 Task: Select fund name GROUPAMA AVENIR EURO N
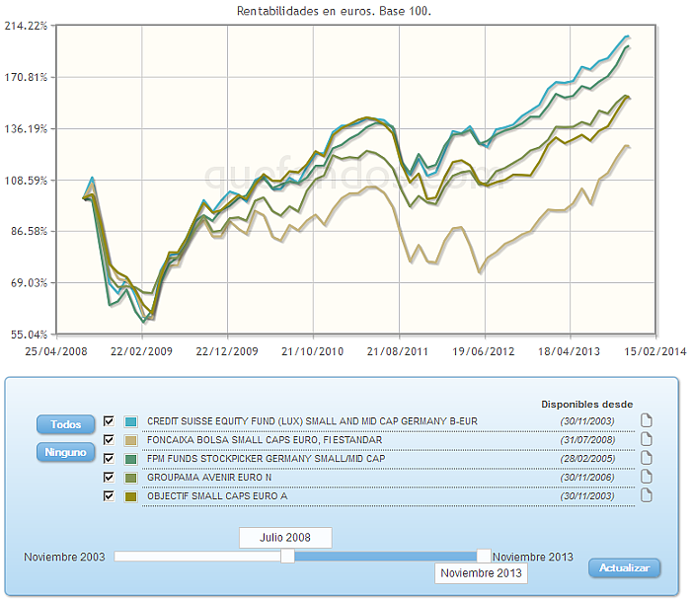click(x=209, y=477)
